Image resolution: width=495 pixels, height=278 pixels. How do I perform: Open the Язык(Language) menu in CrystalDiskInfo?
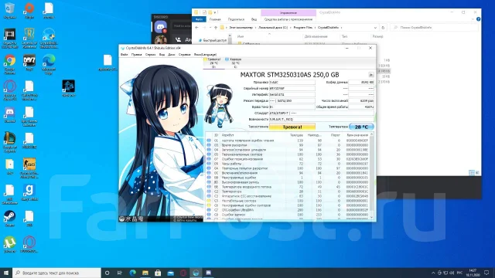pyautogui.click(x=205, y=55)
